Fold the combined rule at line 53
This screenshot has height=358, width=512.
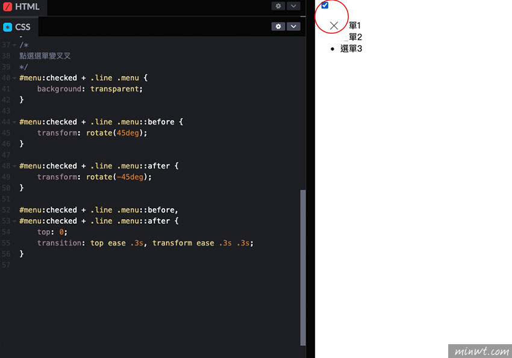click(x=14, y=221)
